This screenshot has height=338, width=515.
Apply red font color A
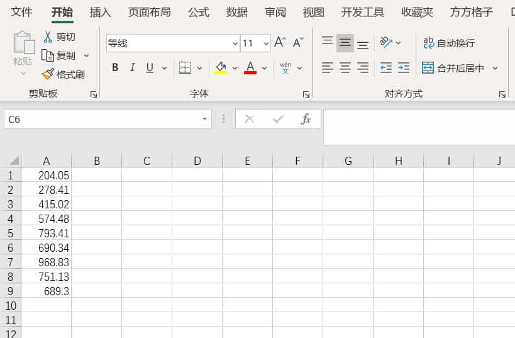coord(250,68)
